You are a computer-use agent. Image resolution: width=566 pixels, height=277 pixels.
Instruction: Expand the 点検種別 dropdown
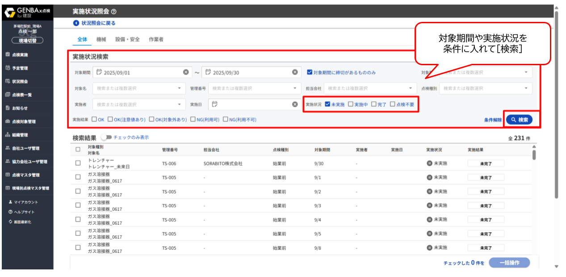[x=526, y=88]
